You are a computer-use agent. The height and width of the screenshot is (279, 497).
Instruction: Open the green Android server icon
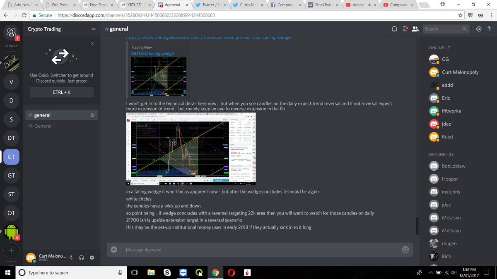[11, 232]
